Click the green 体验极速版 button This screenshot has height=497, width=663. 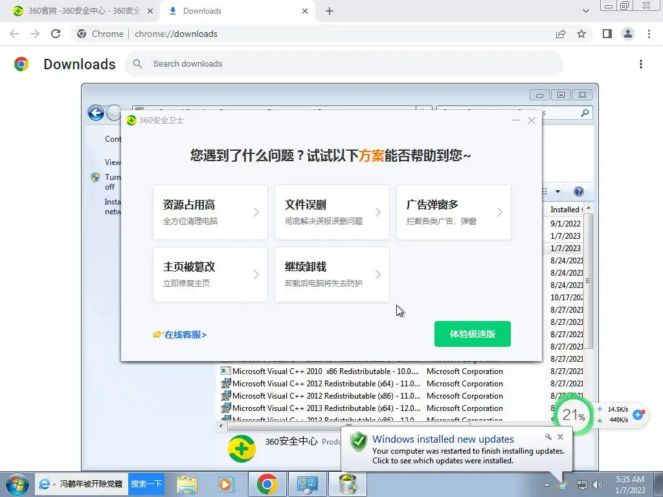pyautogui.click(x=472, y=334)
